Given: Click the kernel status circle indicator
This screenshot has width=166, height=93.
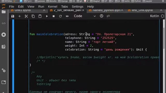Looking at the screenshot, I should (x=163, y=16).
